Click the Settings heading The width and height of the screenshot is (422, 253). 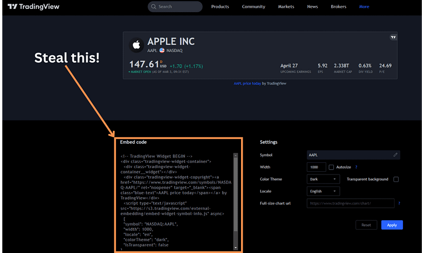tap(268, 142)
